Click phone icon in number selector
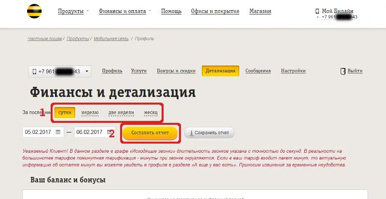 (34, 72)
